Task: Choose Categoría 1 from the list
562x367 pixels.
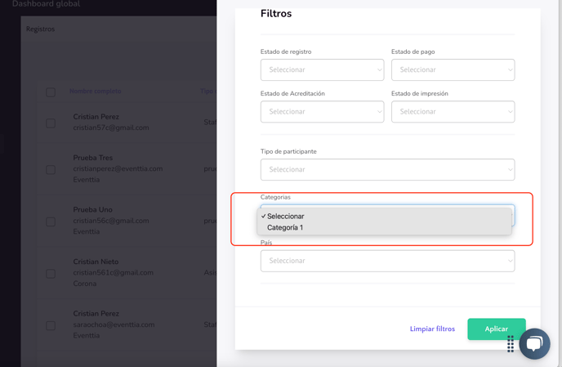Action: pos(285,228)
